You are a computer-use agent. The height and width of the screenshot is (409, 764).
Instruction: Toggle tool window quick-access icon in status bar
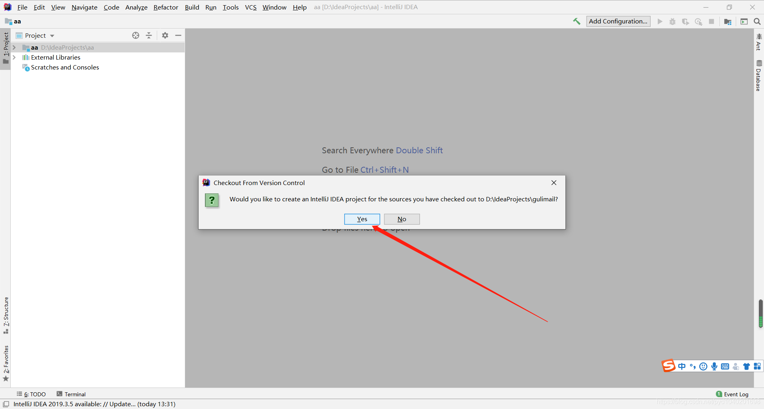tap(6, 404)
